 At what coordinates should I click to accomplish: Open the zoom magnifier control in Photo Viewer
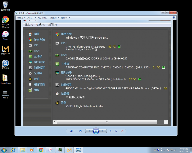(72, 131)
